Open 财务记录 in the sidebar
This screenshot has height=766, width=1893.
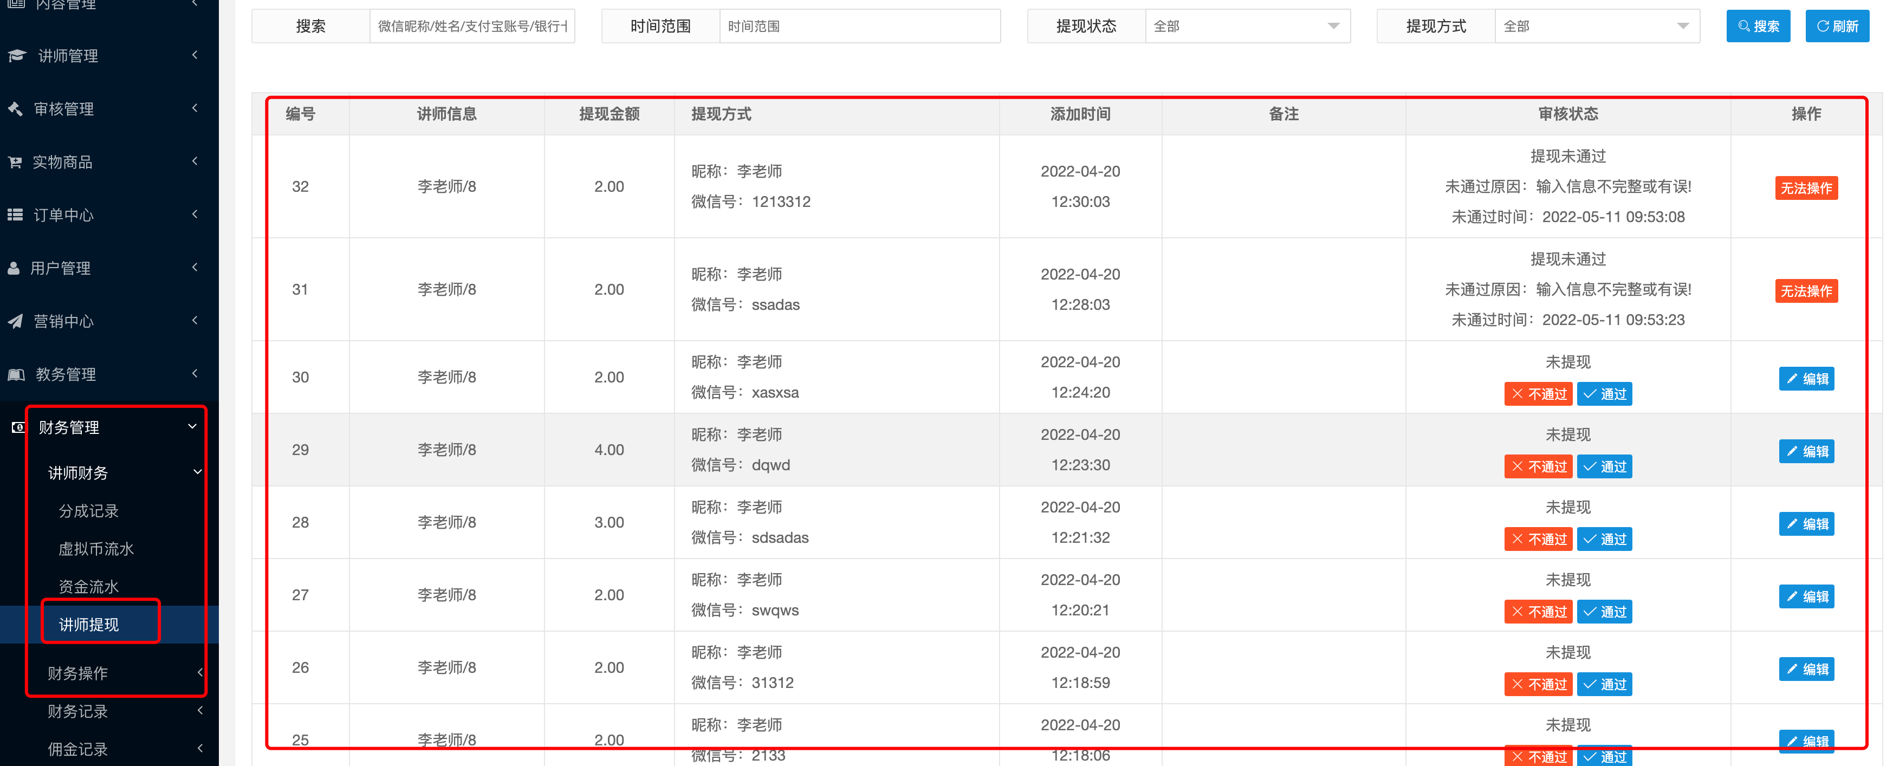click(x=78, y=712)
